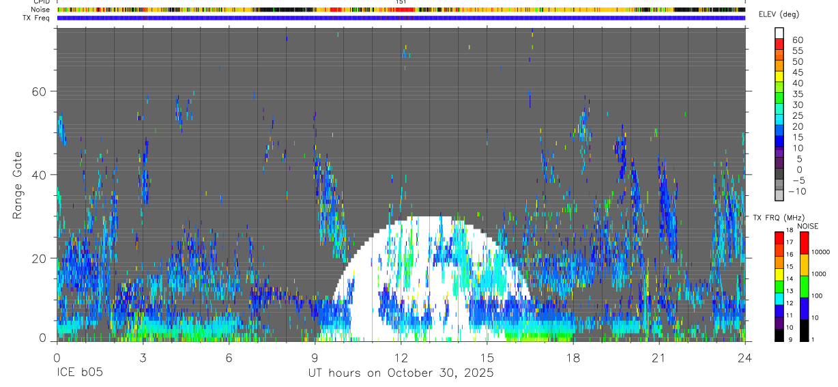Click x-axis tick label '6'
The height and width of the screenshot is (387, 838).
[x=229, y=357]
